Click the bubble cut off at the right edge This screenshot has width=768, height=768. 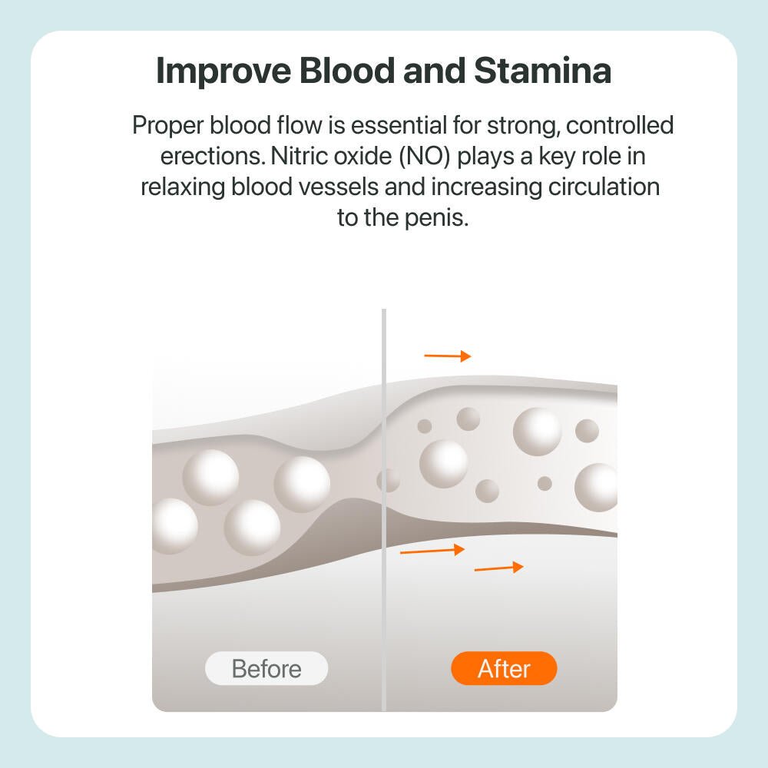596,488
